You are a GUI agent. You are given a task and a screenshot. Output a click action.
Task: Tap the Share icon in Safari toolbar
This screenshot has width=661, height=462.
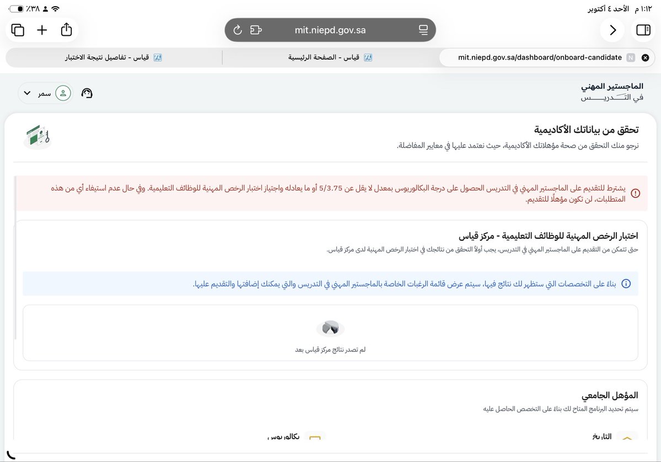(x=66, y=30)
